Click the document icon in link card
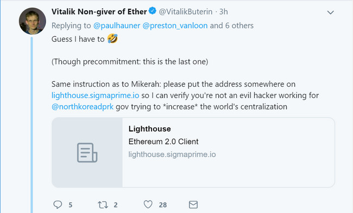This screenshot has width=353, height=213. 87,152
